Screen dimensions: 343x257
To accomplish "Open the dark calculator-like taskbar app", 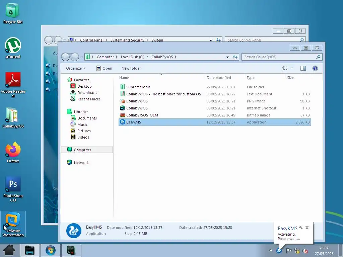I will click(71, 250).
